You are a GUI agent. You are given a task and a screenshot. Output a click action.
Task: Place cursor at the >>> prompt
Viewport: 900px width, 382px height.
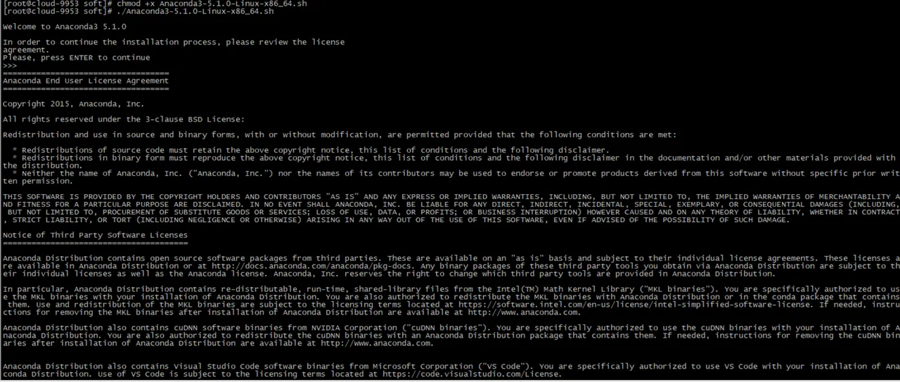10,65
